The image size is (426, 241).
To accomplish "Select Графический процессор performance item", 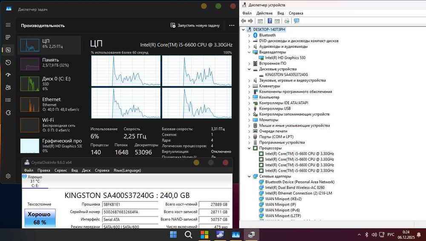I will click(49, 145).
